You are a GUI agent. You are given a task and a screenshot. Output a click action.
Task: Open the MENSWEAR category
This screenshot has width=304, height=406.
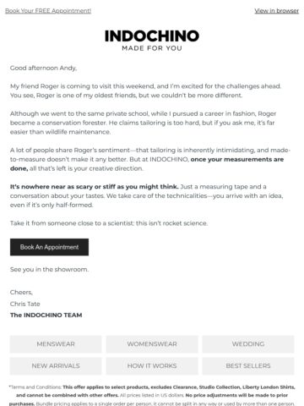[x=56, y=344]
